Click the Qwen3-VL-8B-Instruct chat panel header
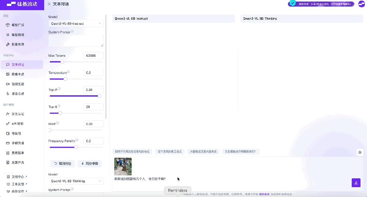Viewport: 367px width, 197px height. (x=173, y=19)
